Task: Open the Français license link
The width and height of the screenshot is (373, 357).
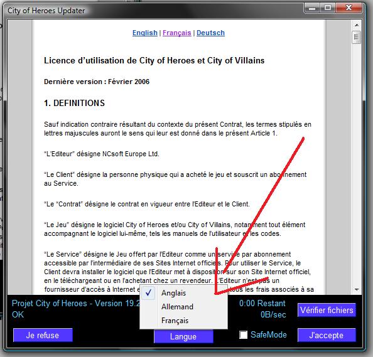Action: coord(176,33)
